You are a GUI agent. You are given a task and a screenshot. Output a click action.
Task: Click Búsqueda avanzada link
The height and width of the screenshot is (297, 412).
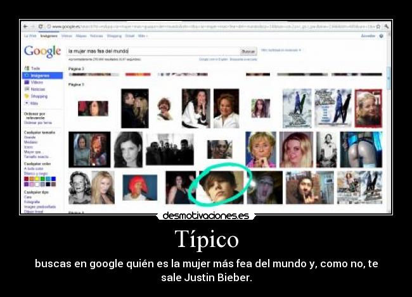point(243,60)
